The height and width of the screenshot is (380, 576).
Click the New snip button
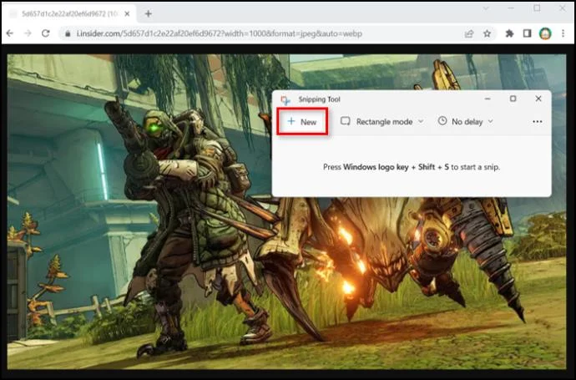(302, 122)
